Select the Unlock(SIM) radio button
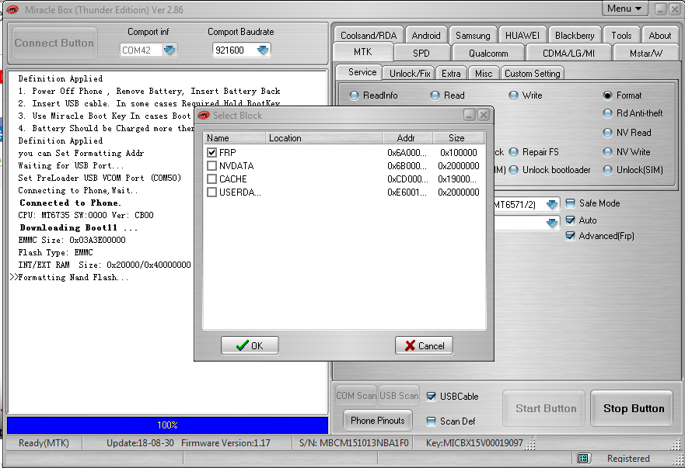This screenshot has width=685, height=468. 607,170
